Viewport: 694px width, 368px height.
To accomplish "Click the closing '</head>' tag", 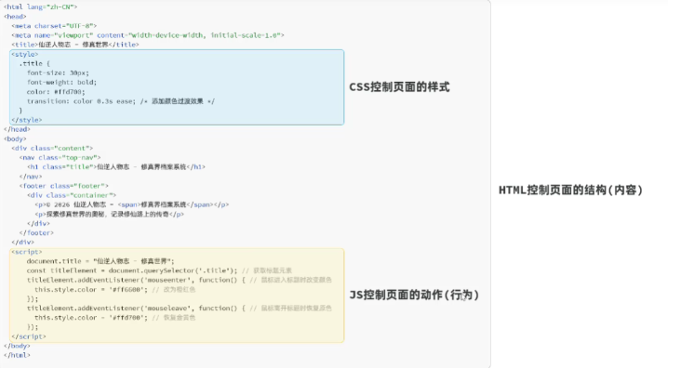I will [x=17, y=129].
